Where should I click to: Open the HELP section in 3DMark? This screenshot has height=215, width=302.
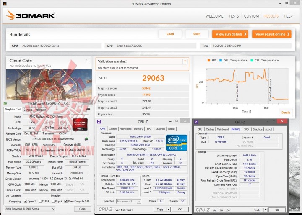click(288, 16)
